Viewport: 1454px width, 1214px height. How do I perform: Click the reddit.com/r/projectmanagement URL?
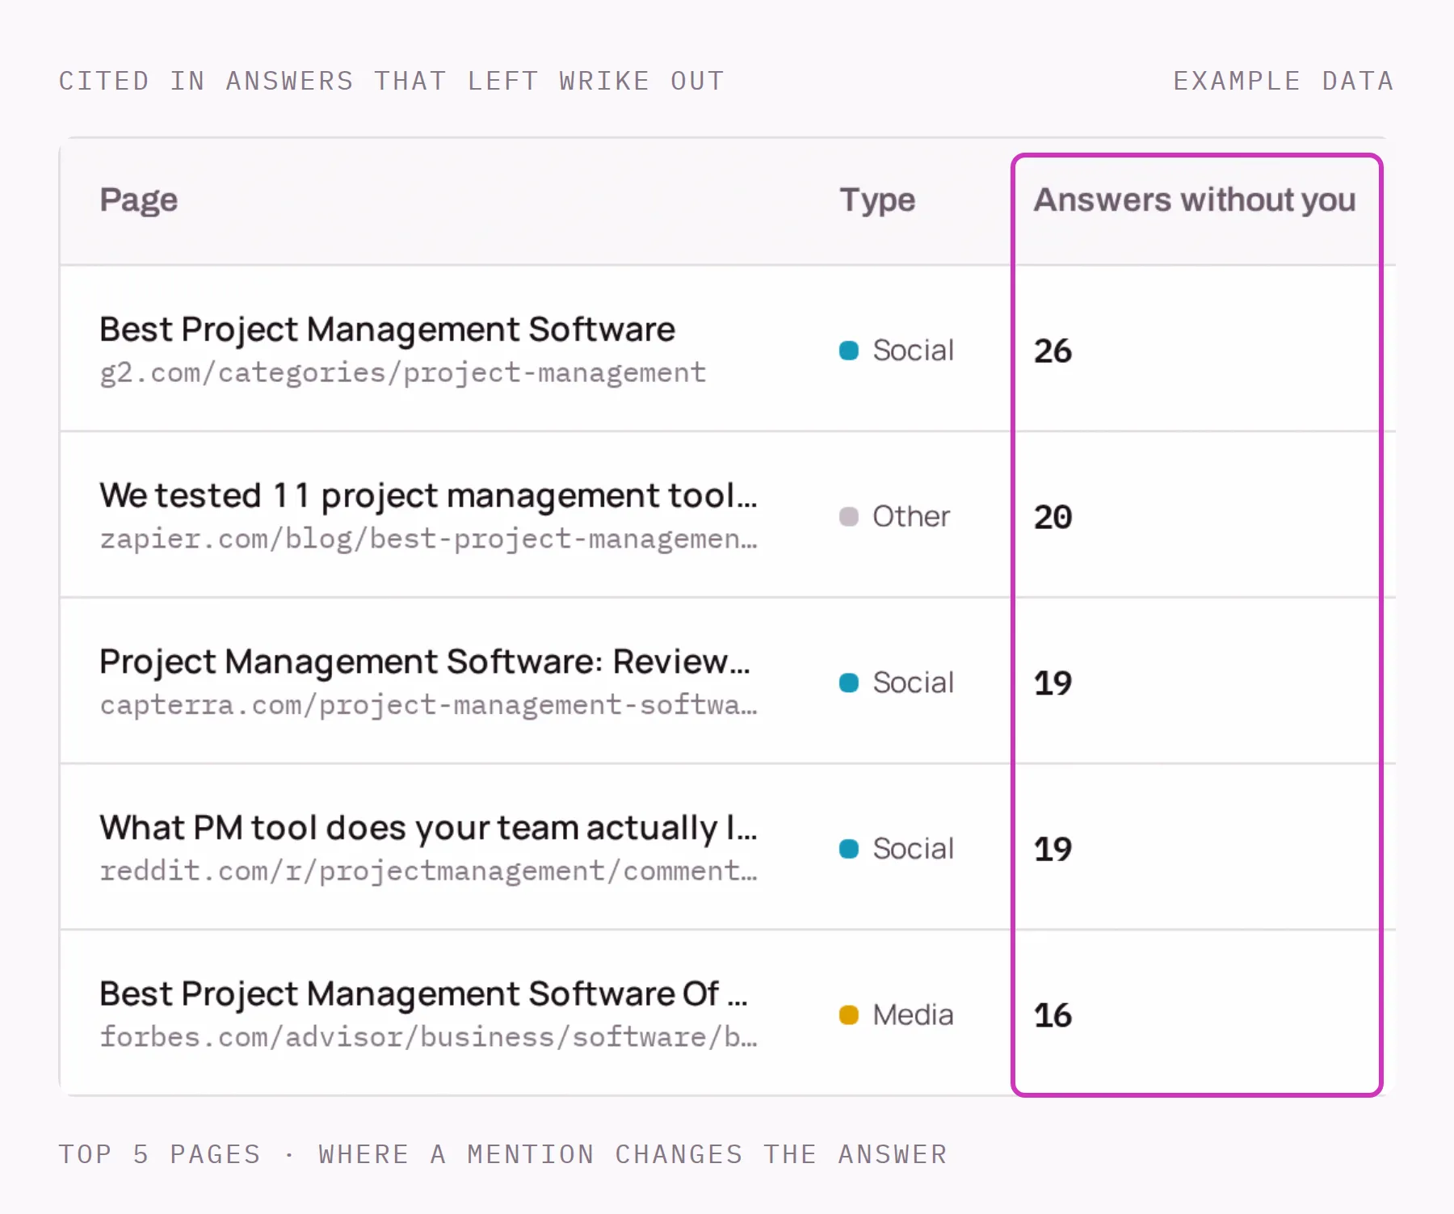pos(428,871)
